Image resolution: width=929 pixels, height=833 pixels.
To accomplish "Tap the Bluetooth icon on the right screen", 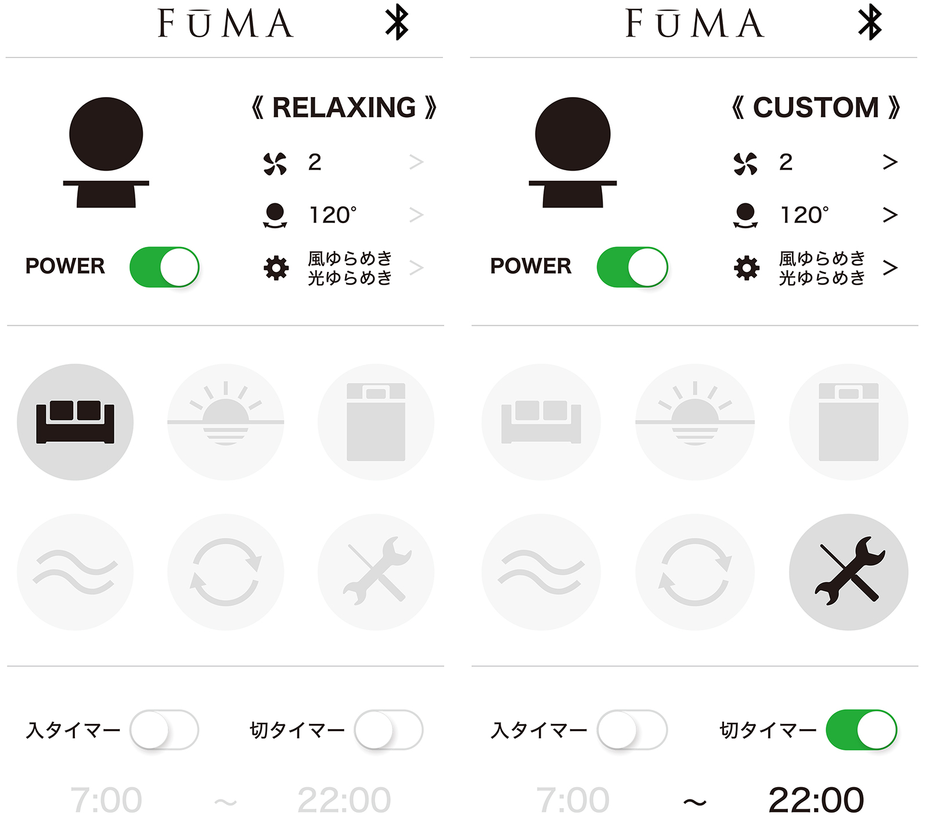I will (870, 23).
